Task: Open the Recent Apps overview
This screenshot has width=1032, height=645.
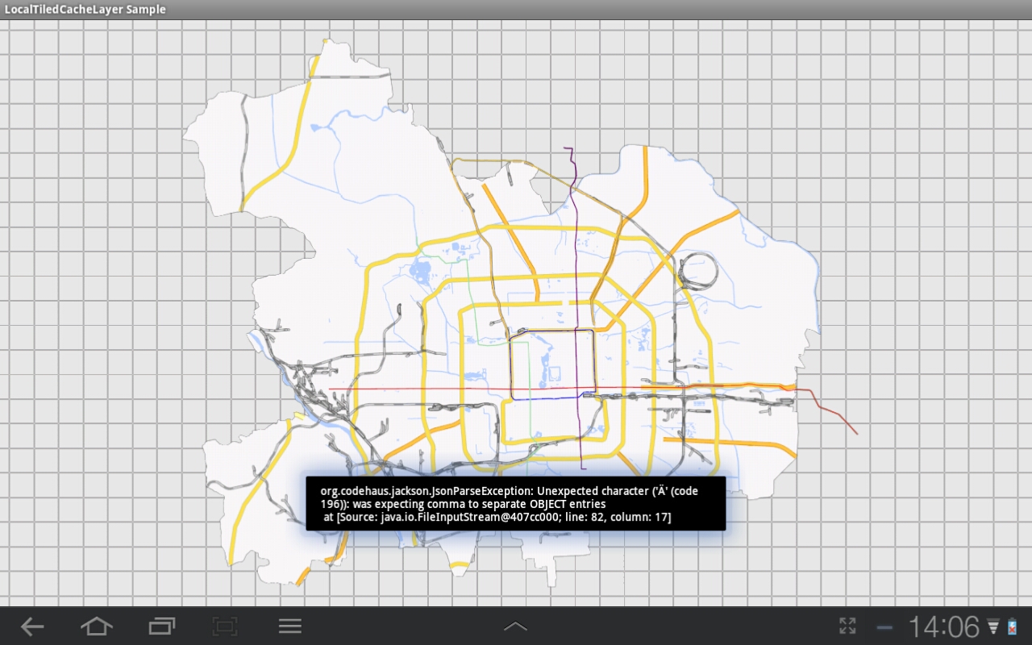Action: point(161,626)
